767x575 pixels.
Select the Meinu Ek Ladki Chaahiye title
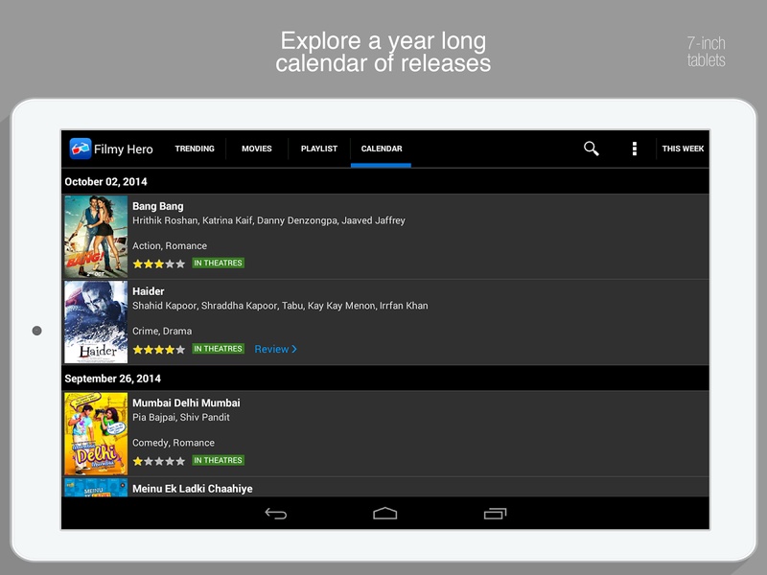pyautogui.click(x=193, y=489)
